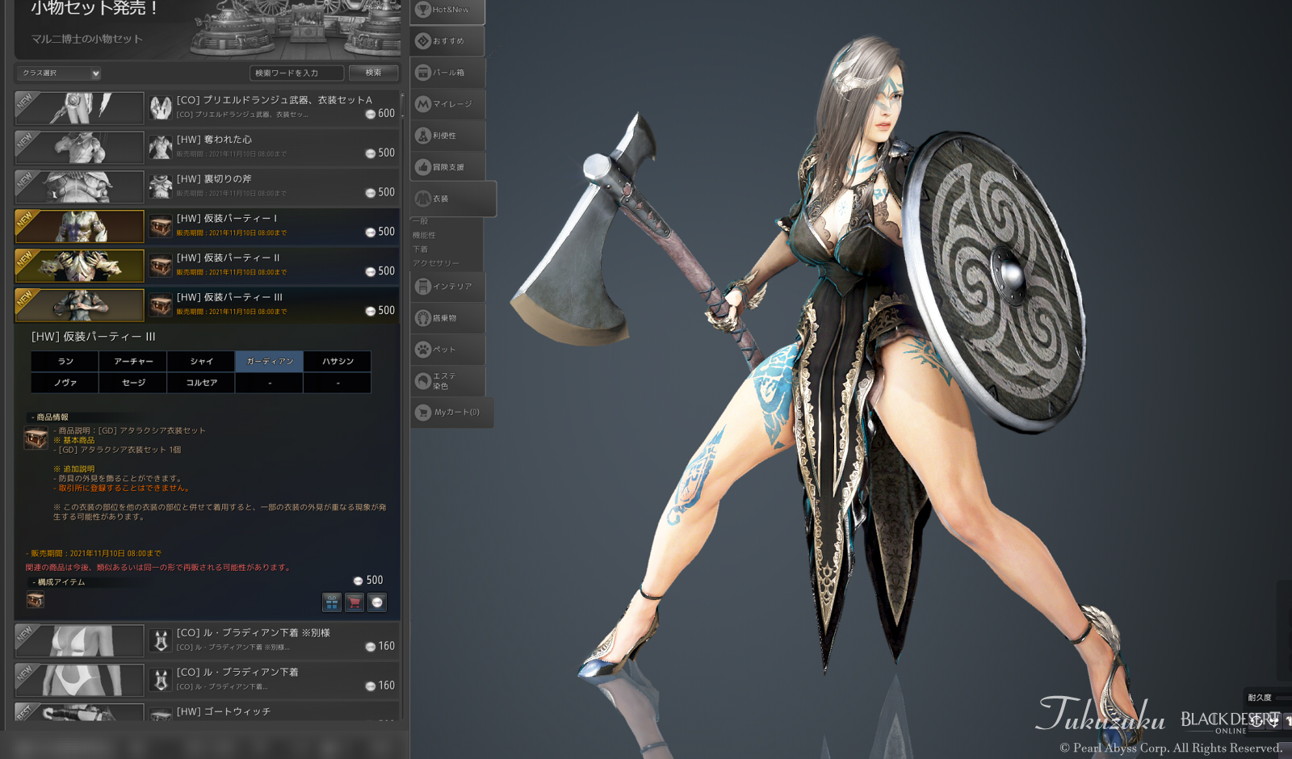Viewport: 1292px width, 759px height.
Task: Click the マイレージ M icon
Action: click(x=423, y=104)
